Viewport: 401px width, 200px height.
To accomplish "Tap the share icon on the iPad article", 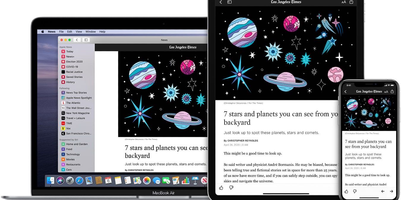I will pos(351,2).
